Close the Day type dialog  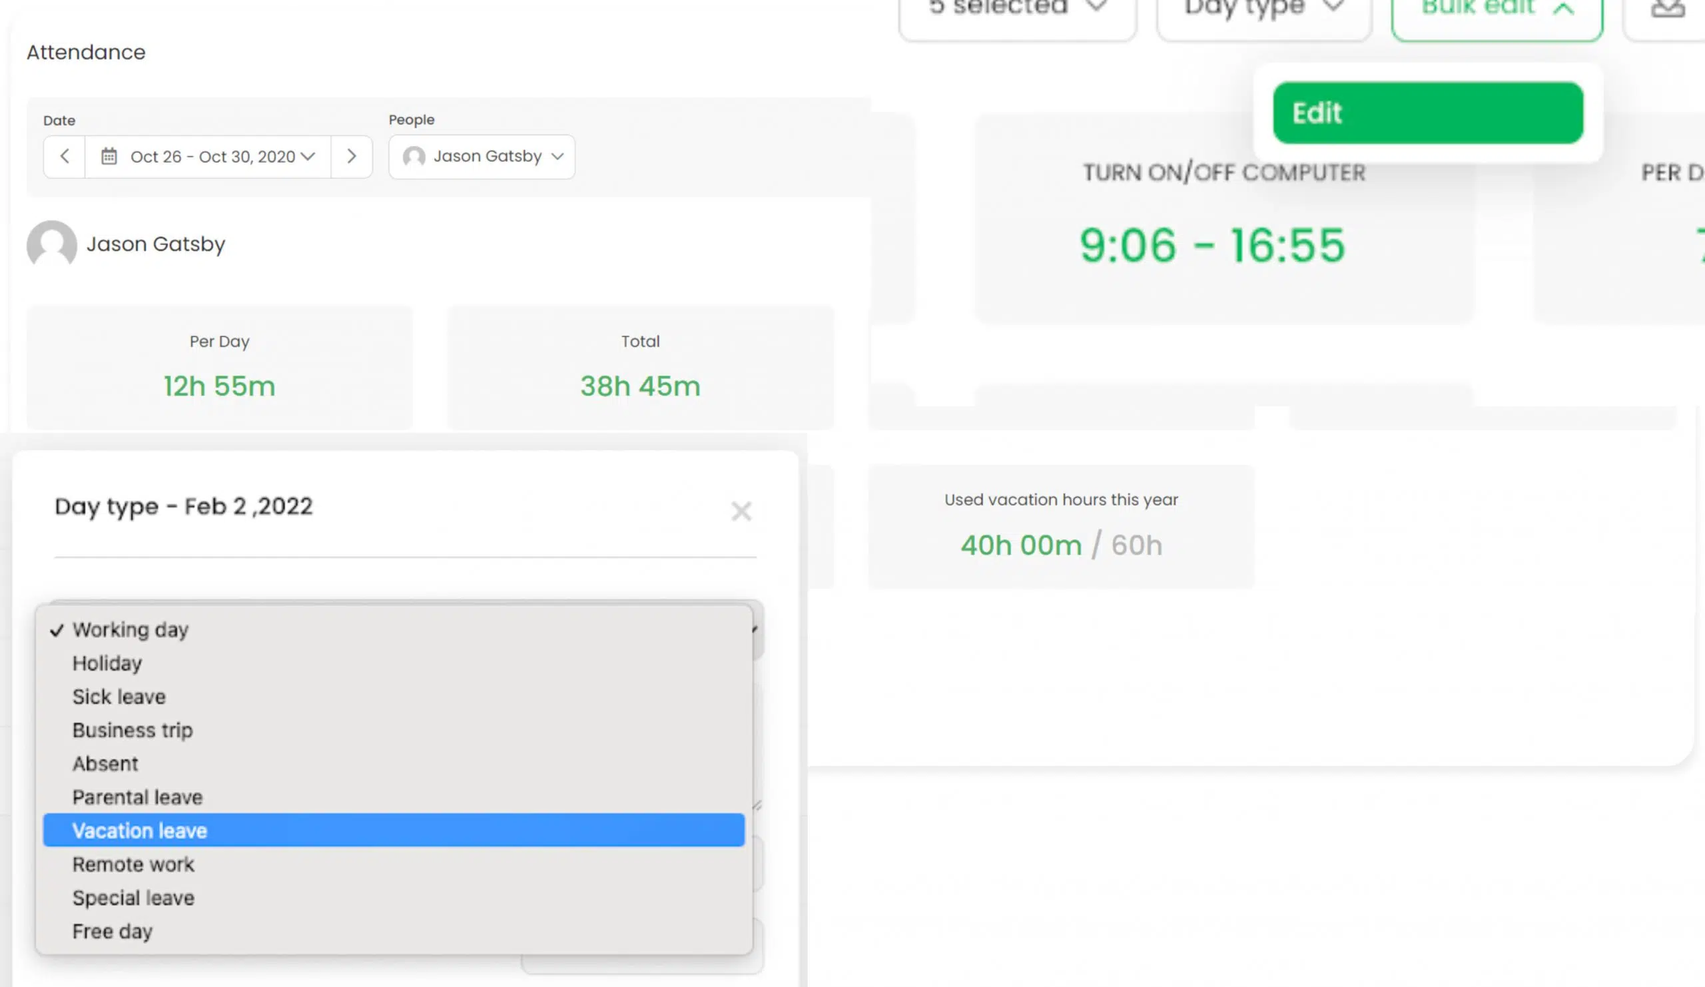point(742,511)
